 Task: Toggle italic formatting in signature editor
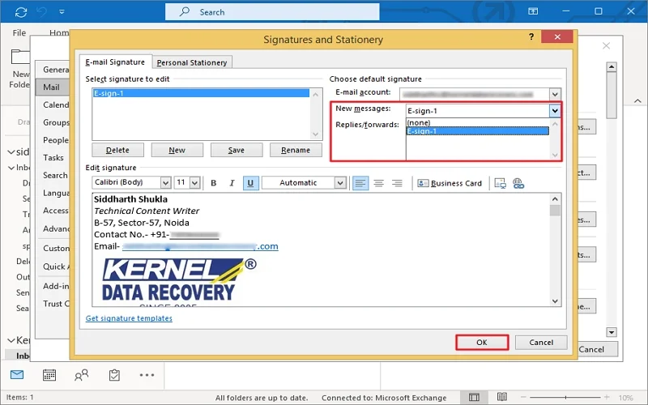point(232,183)
